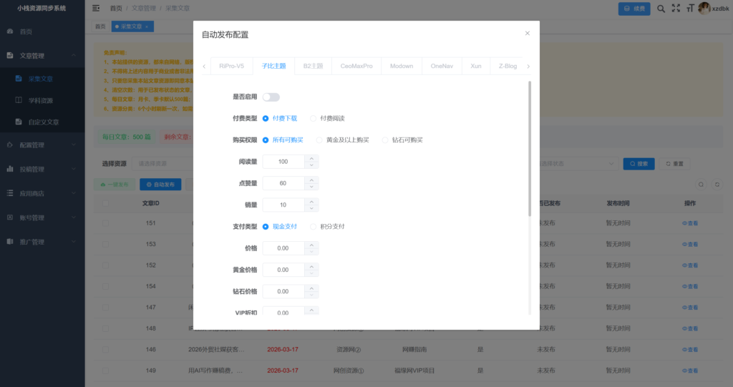Collapse sidebar with hamburger icon
The height and width of the screenshot is (387, 733).
pyautogui.click(x=96, y=8)
